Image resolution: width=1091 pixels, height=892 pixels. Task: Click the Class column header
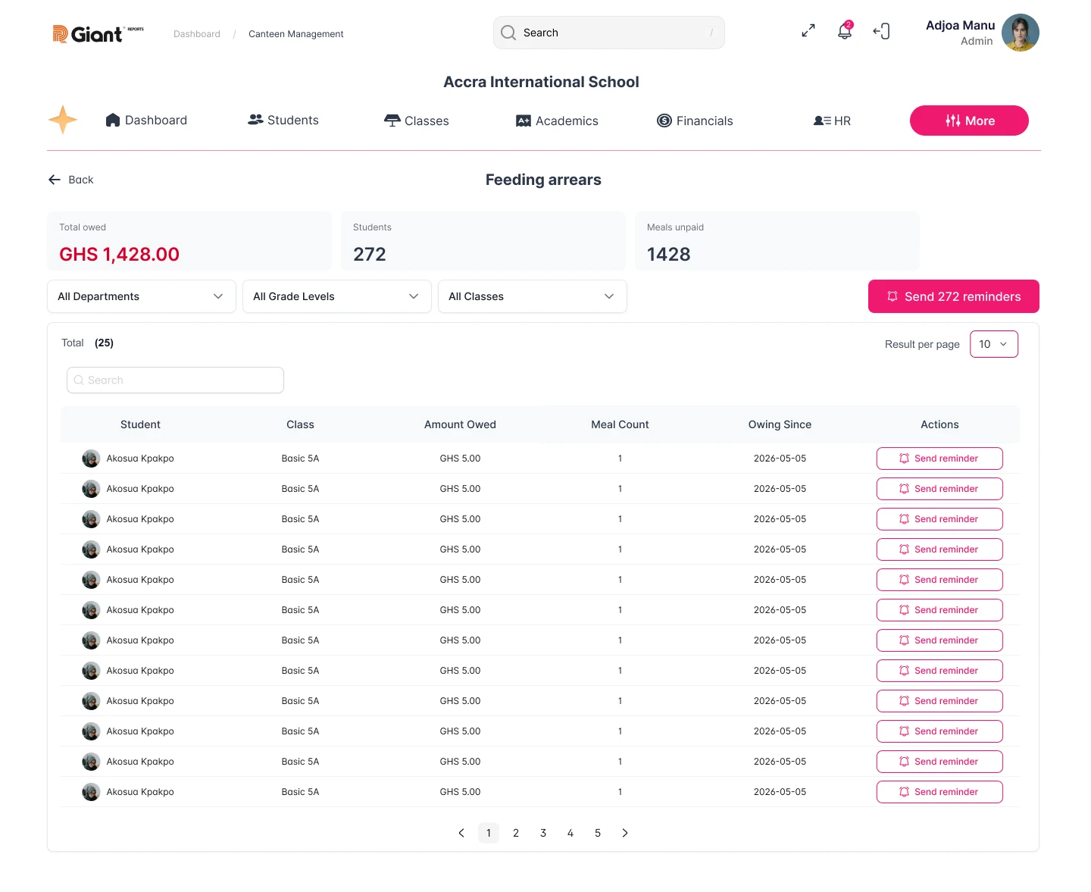click(300, 424)
